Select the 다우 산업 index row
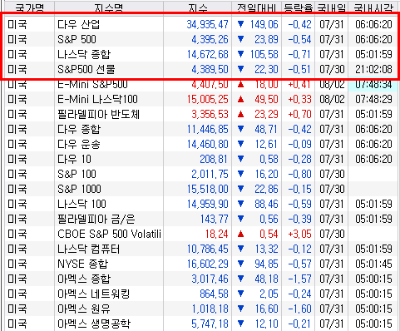 201,24
